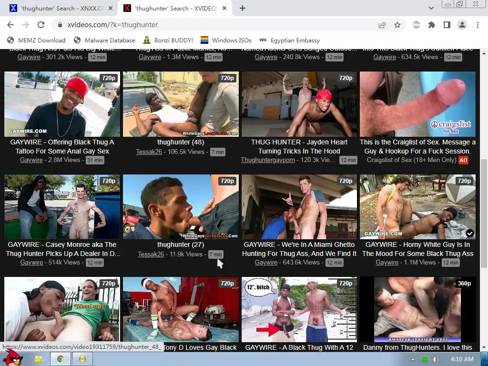Screen dimensions: 488x366
Task: Share this page via the address bar icon
Action: click(x=382, y=25)
